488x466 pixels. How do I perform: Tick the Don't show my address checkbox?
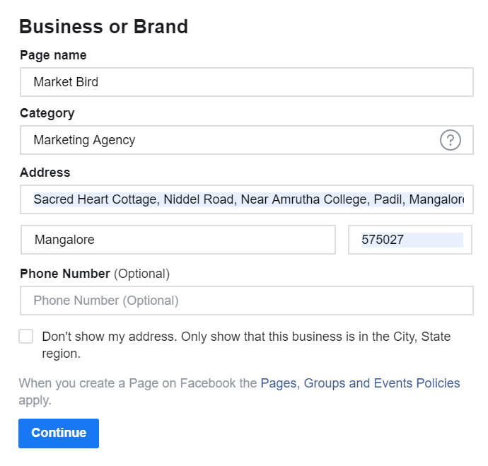26,337
